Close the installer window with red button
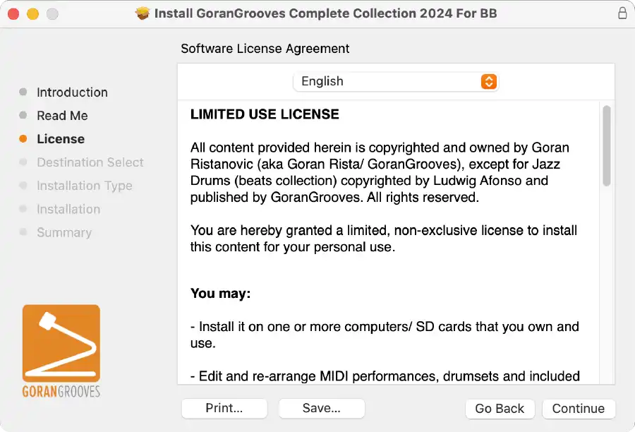This screenshot has width=635, height=432. pos(13,14)
